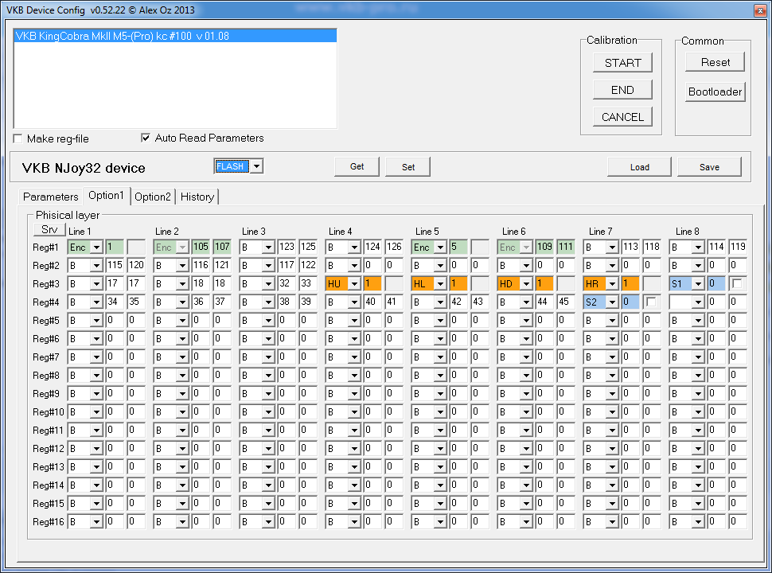Open the FLASH memory dropdown
Screen dimensions: 772x573
pos(256,166)
